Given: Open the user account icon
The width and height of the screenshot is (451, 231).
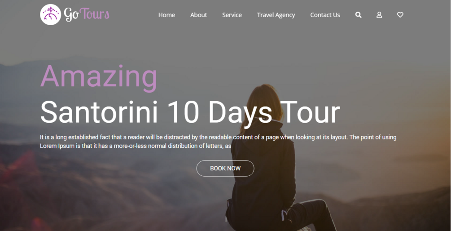Looking at the screenshot, I should [379, 15].
